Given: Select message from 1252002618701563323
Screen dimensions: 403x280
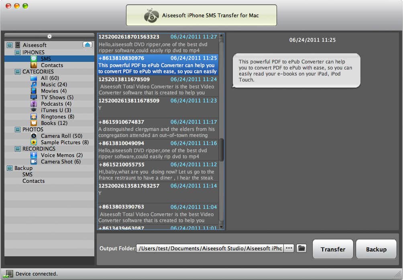Looking at the screenshot, I should (x=158, y=43).
